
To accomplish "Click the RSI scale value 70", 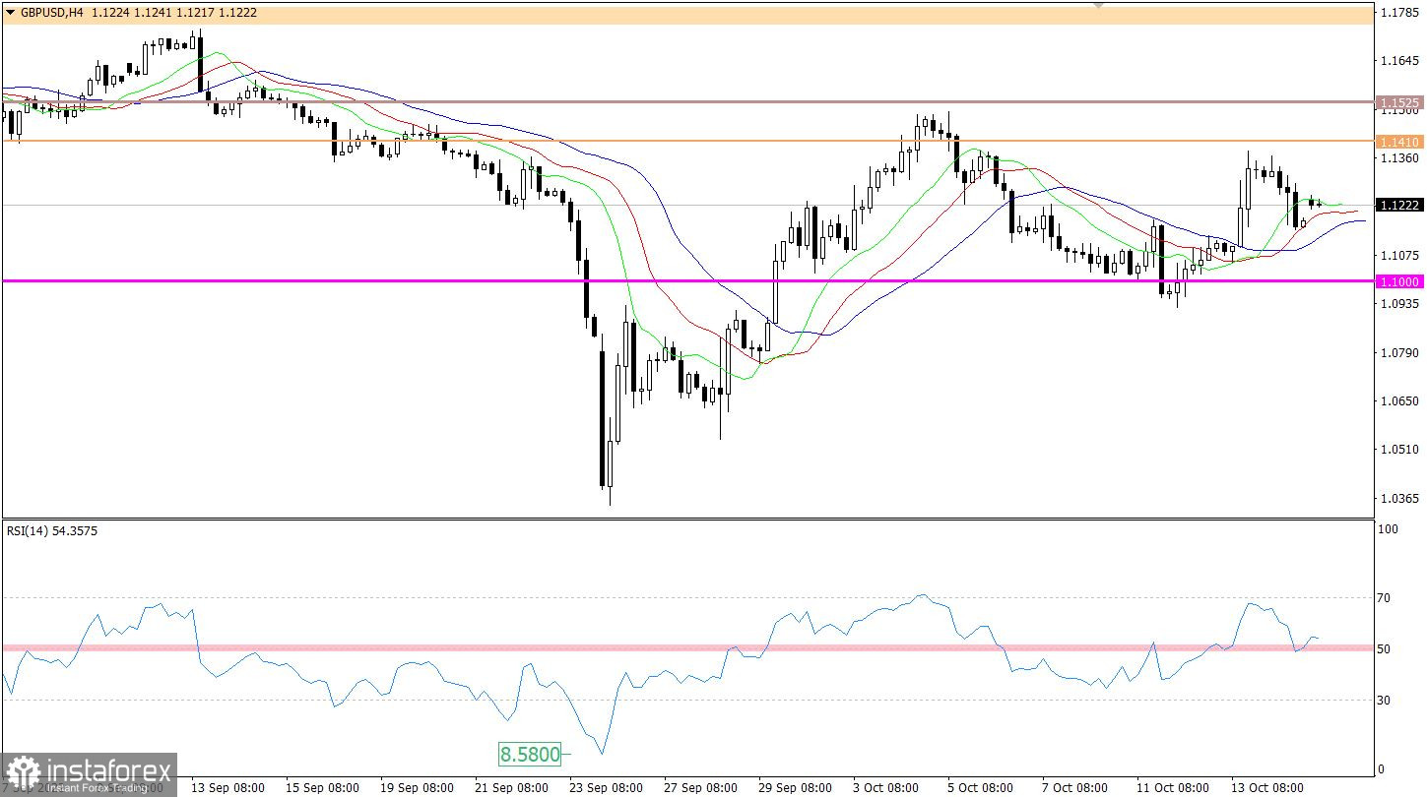I will click(1385, 598).
